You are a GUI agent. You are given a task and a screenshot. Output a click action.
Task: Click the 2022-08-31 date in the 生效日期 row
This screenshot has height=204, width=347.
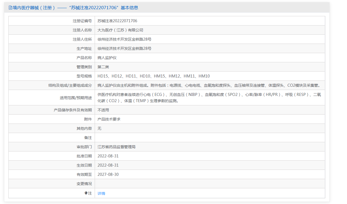click(108, 165)
